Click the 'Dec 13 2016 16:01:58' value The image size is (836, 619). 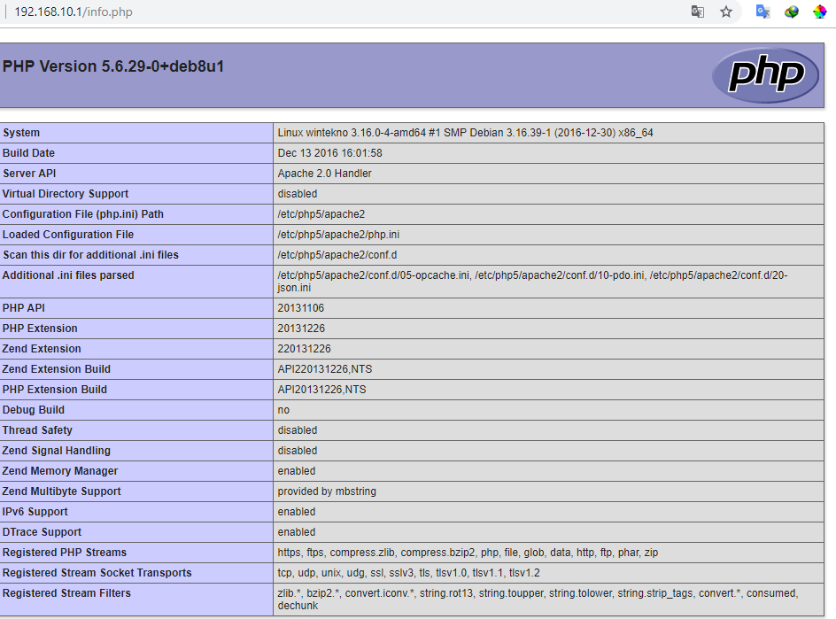click(x=329, y=153)
